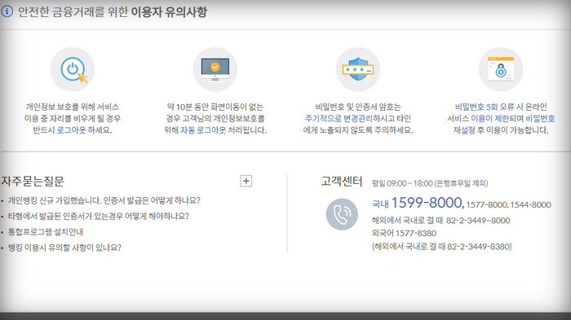Click the info icon beside 이용자 유의사항

pos(7,11)
